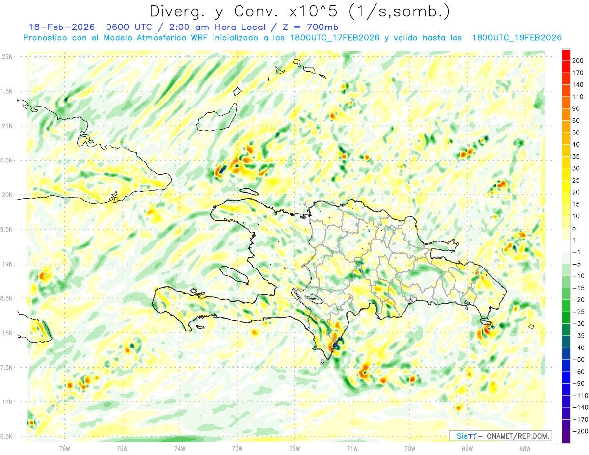
Task: Click the '71W' longitude label
Action: click(352, 448)
